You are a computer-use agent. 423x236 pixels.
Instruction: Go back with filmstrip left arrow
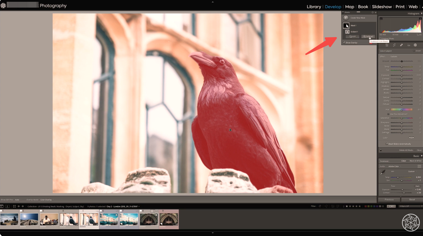(19, 206)
